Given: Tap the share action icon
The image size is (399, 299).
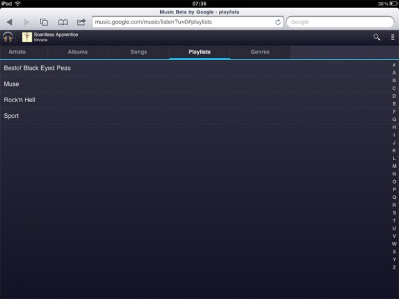Looking at the screenshot, I should 81,22.
